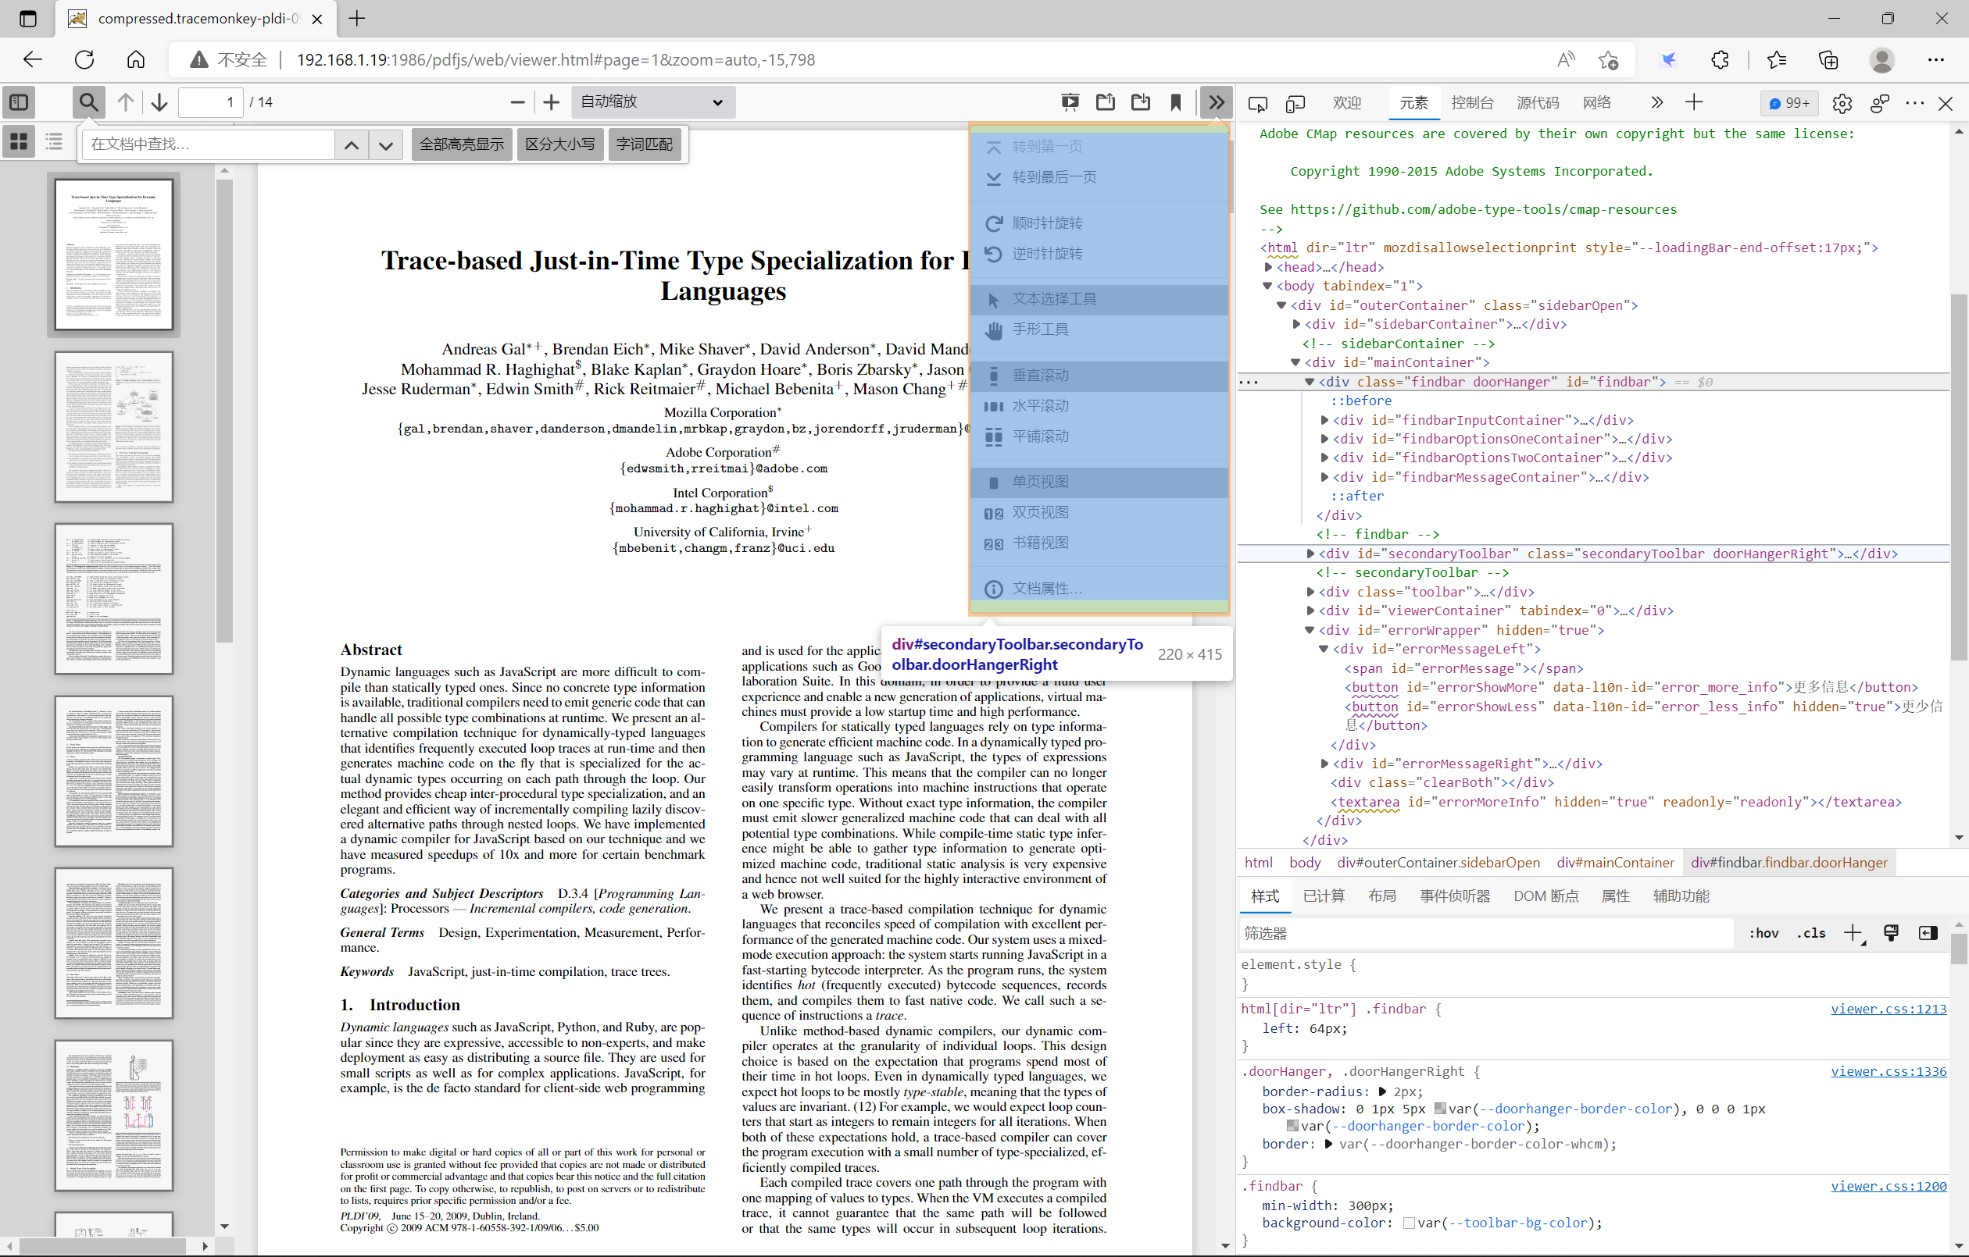Expand the head element node
This screenshot has height=1257, width=1969.
point(1268,267)
